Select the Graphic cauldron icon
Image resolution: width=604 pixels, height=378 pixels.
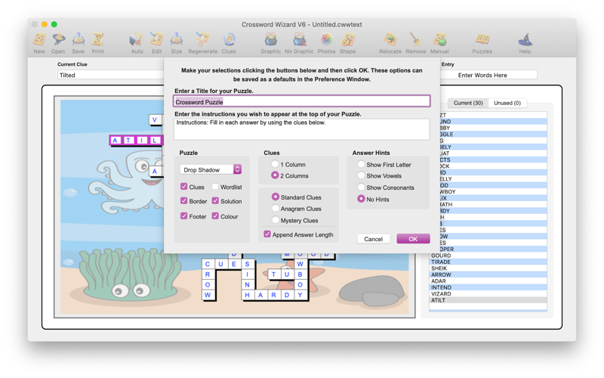(271, 39)
